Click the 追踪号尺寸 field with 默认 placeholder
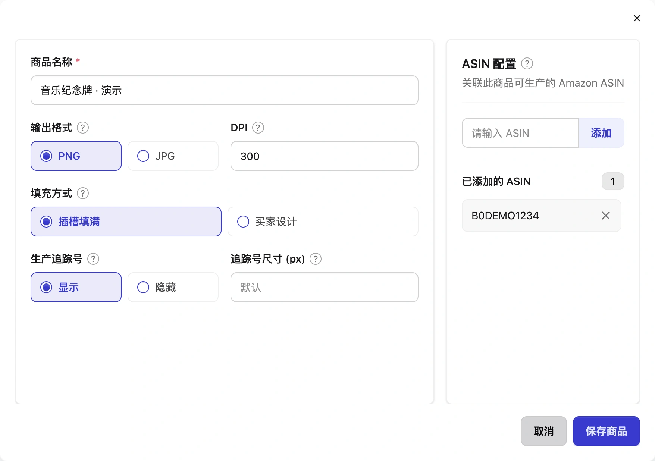 (325, 287)
